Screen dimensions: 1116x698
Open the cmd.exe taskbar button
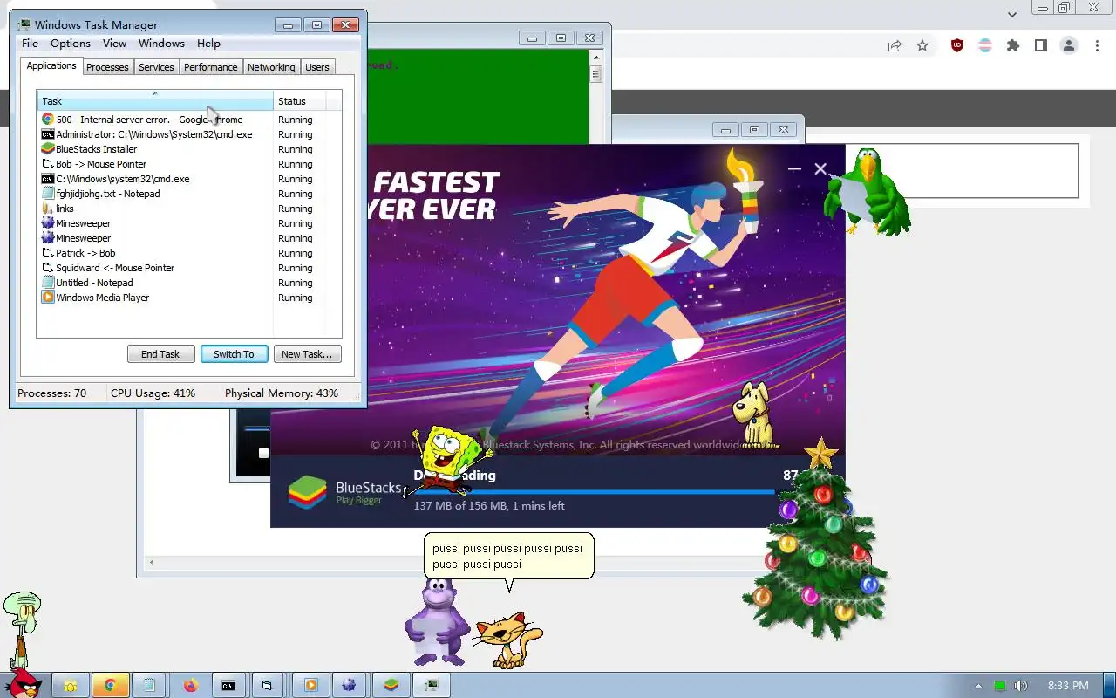(x=228, y=685)
